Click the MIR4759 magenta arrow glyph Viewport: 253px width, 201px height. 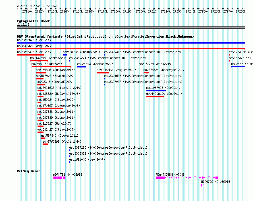[x=202, y=185]
